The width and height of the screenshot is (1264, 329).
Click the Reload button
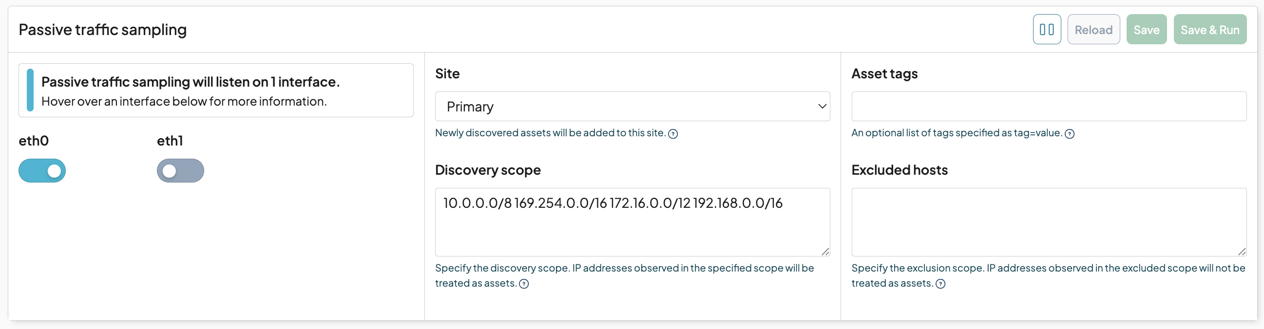point(1093,30)
